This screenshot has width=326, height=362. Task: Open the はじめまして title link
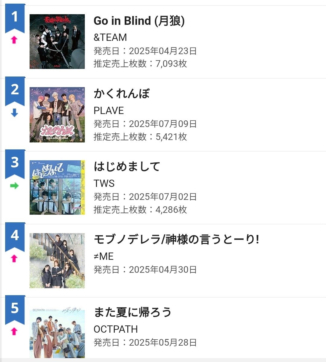(127, 167)
